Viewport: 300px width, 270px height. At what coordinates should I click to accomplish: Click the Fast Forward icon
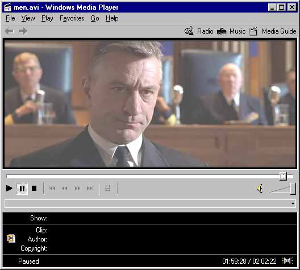77,189
